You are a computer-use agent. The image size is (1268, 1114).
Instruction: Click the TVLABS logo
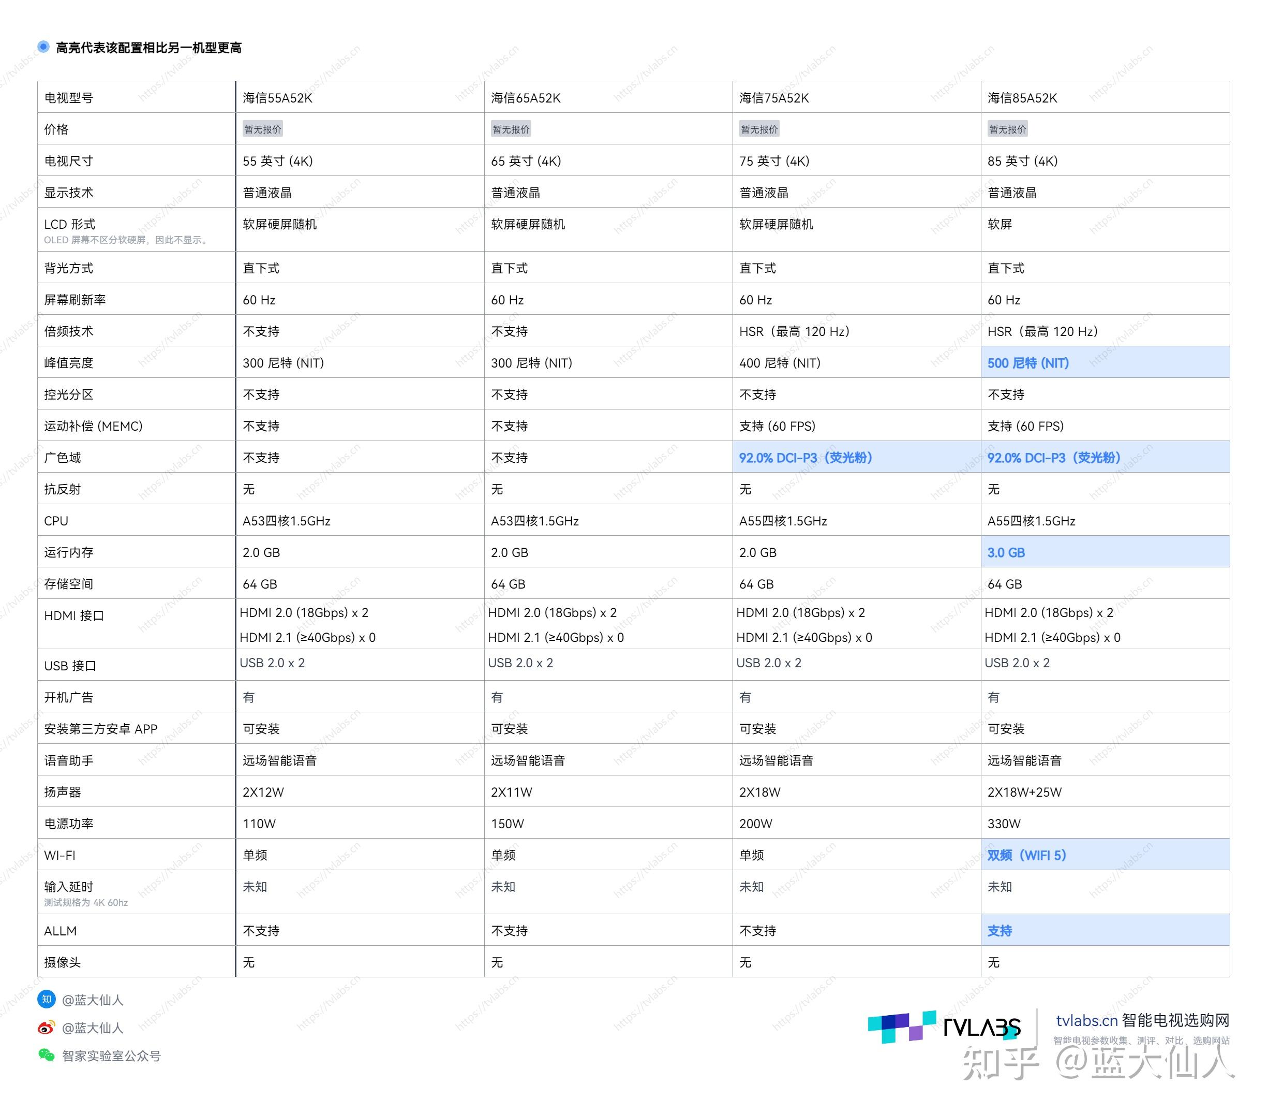(x=944, y=1027)
